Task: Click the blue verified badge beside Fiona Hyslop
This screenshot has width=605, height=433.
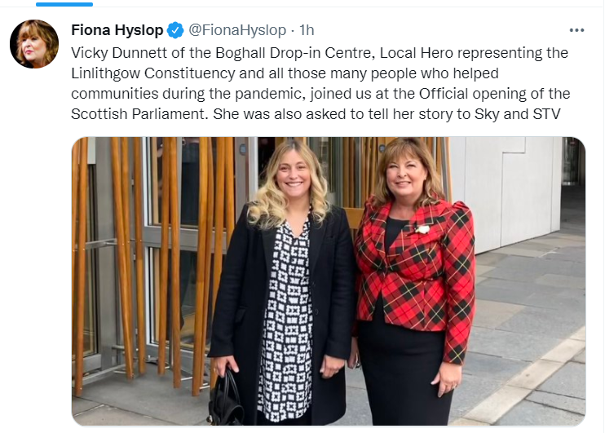Action: tap(175, 30)
